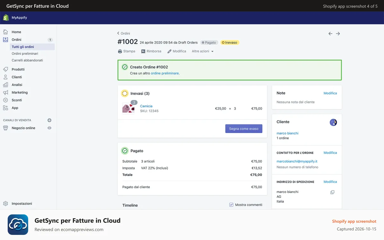The height and width of the screenshot is (240, 384).
Task: Click the Negozio online store icon
Action: pos(5,128)
